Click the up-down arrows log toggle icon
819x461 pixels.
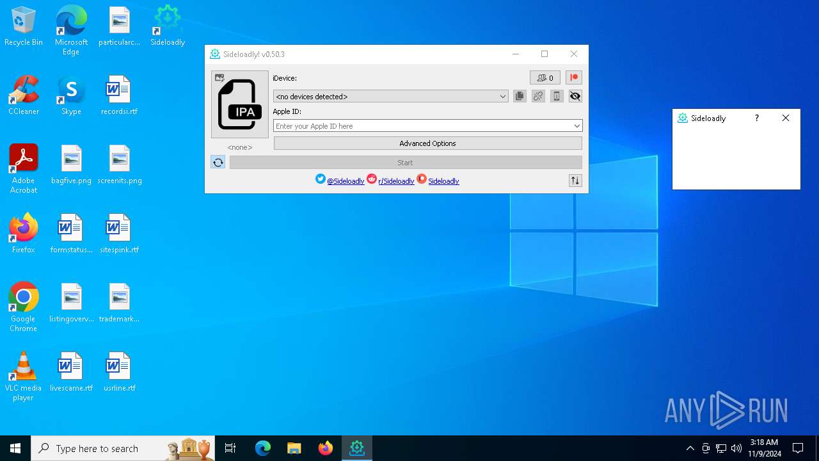coord(575,181)
